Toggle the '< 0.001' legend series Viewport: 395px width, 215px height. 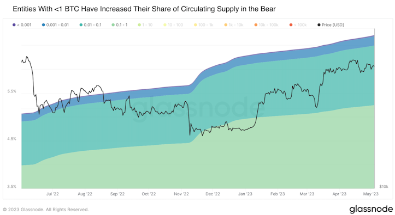[x=22, y=25]
